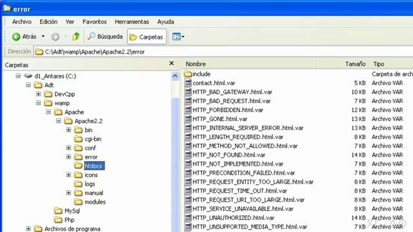Go back with the Atrás button

tap(24, 37)
